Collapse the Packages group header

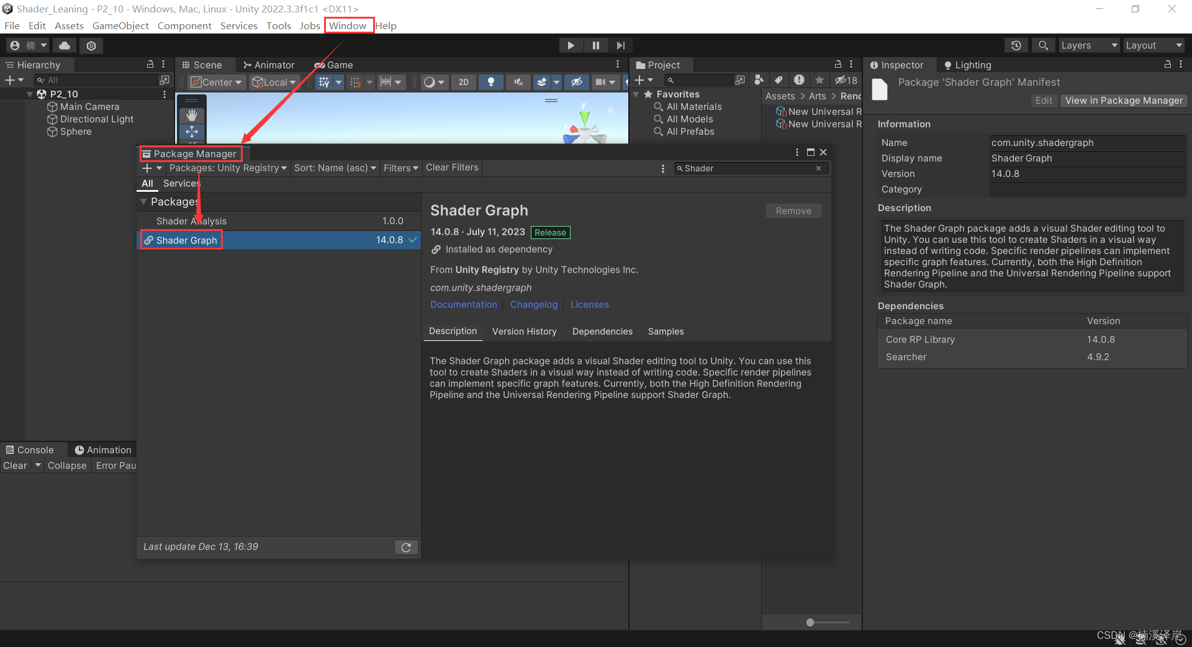tap(144, 202)
